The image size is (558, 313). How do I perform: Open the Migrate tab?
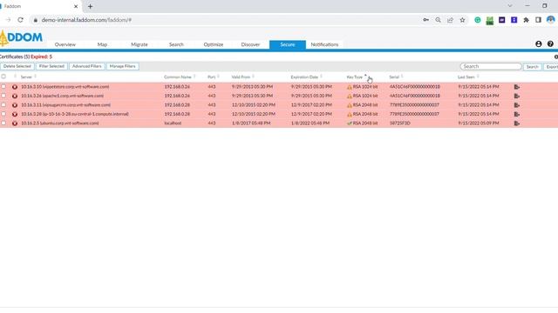[139, 44]
